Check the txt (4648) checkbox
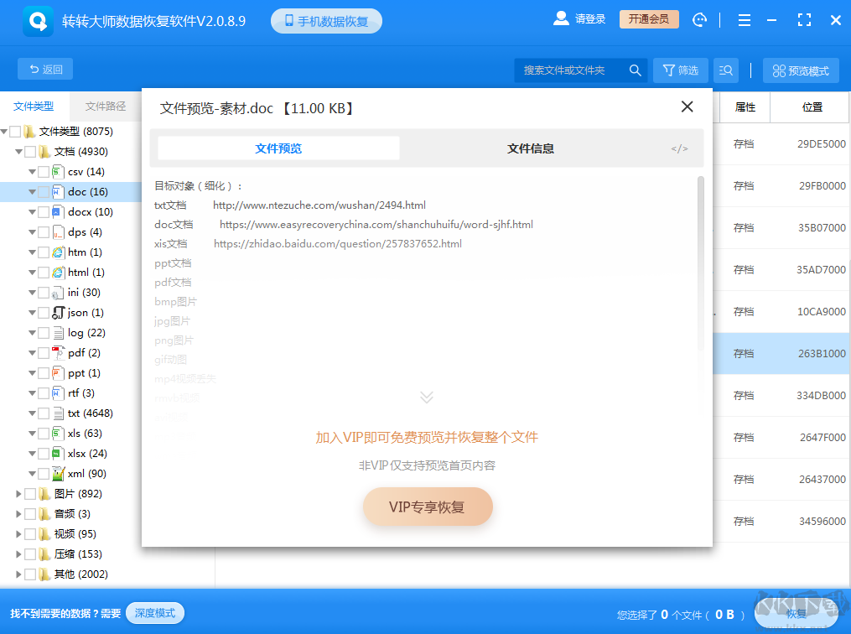The width and height of the screenshot is (851, 634). [x=44, y=413]
